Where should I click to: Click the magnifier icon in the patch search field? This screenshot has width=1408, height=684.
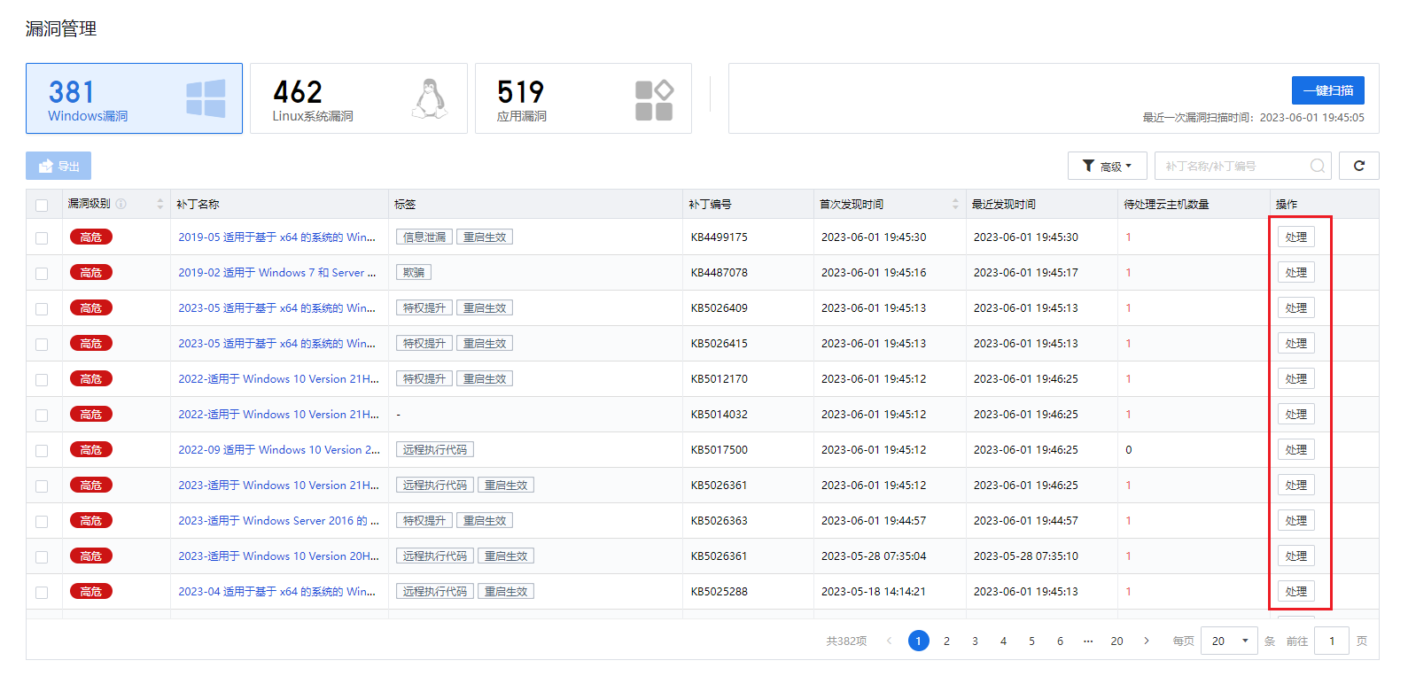pos(1318,166)
